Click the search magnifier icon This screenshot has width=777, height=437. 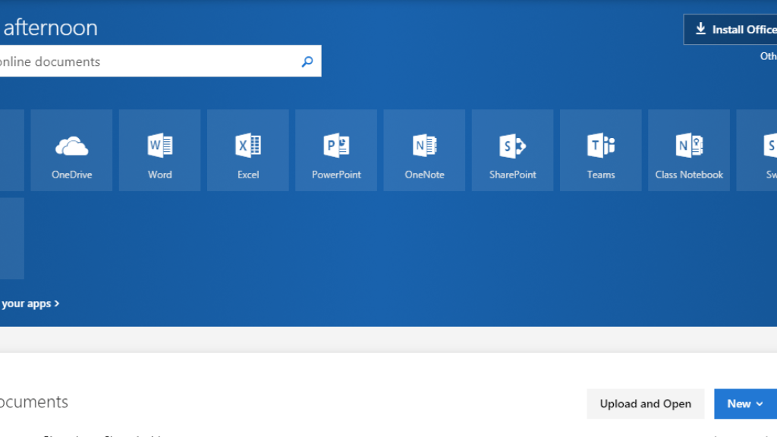[x=307, y=61]
